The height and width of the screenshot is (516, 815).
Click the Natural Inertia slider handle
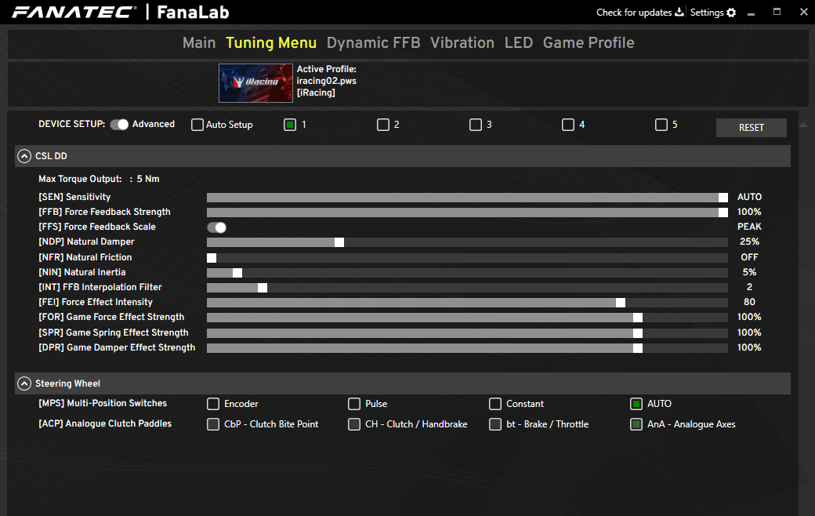click(x=237, y=273)
